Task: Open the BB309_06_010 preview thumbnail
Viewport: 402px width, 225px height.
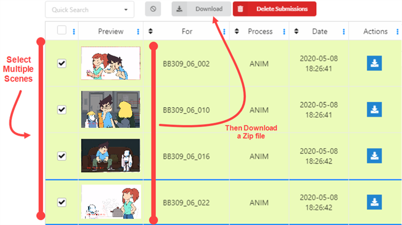Action: coord(111,110)
